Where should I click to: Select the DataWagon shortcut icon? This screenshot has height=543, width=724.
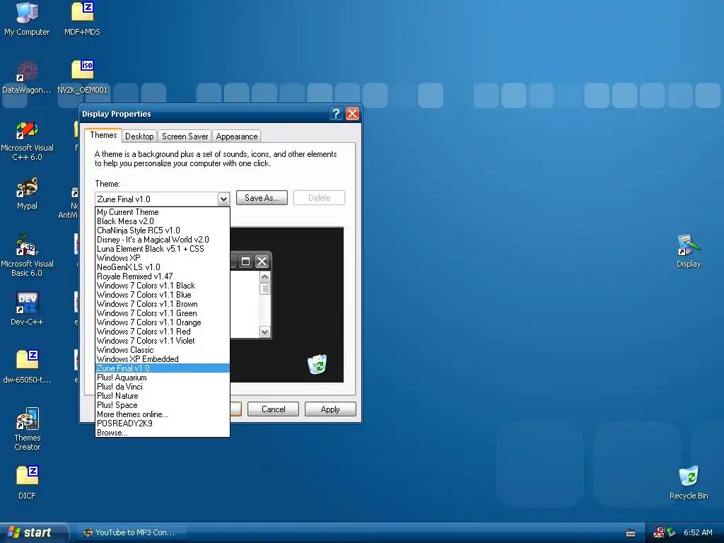point(27,77)
